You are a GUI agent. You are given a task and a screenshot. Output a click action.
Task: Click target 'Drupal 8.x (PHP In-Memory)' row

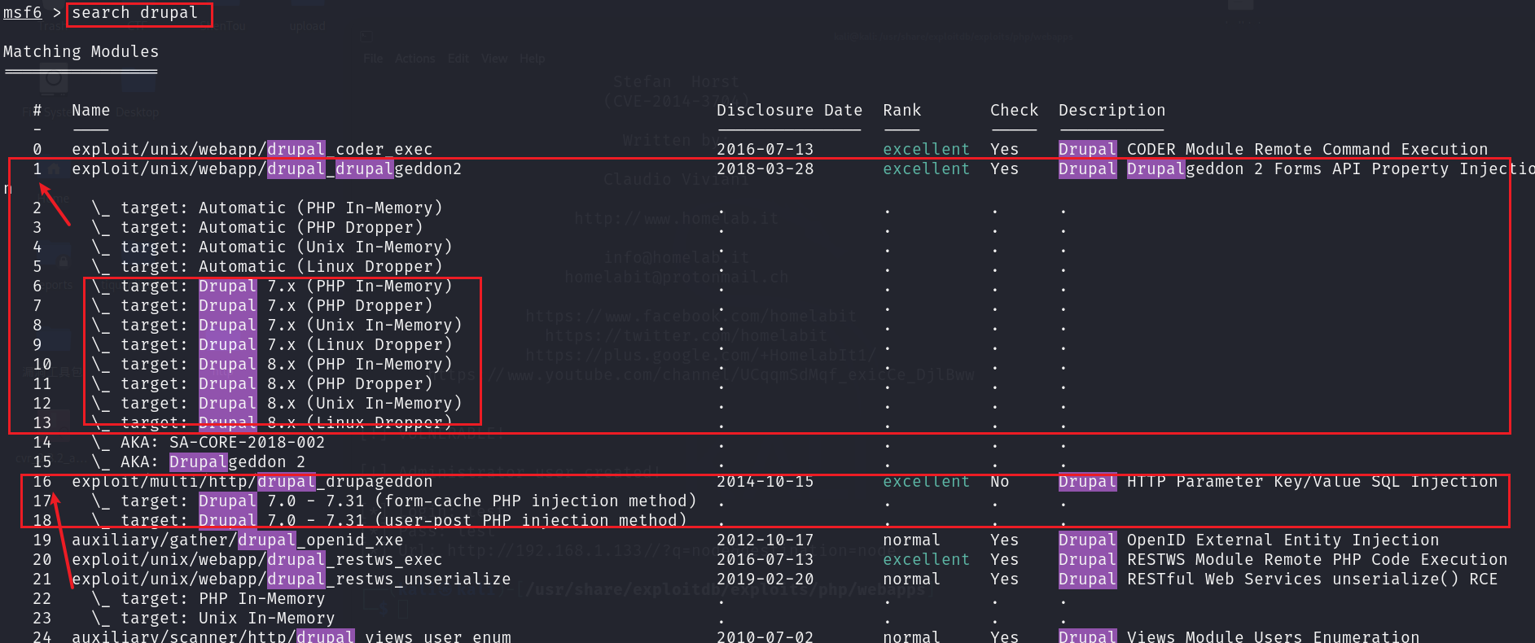[x=272, y=364]
